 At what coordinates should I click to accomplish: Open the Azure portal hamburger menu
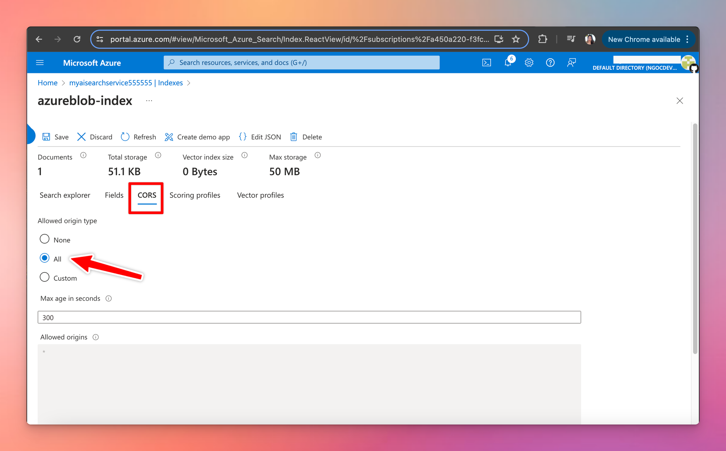[40, 63]
